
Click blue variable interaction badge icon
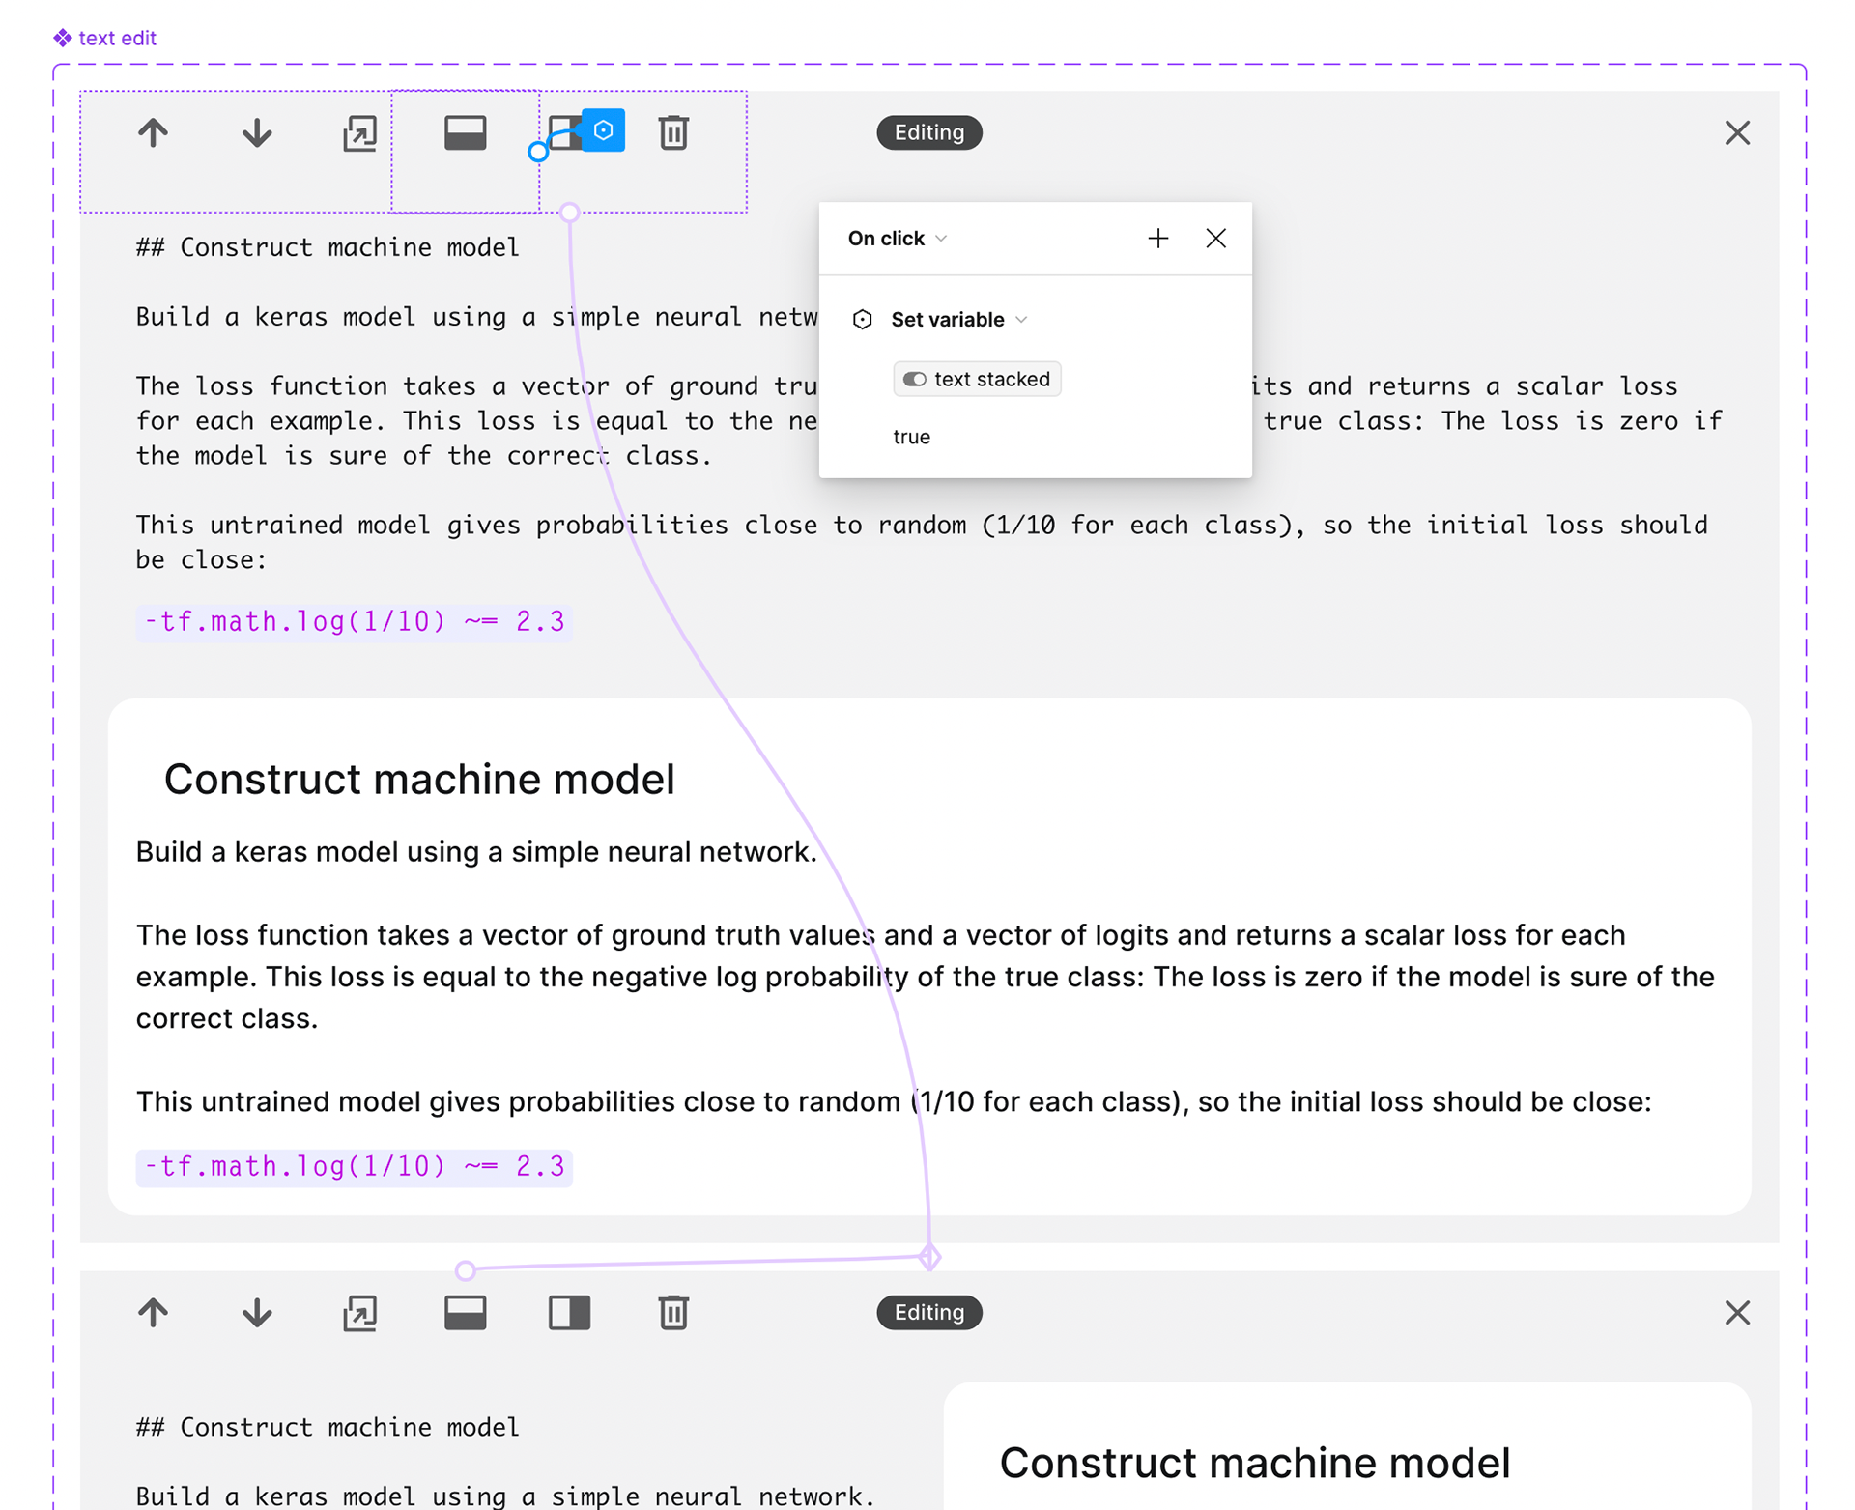(x=604, y=129)
